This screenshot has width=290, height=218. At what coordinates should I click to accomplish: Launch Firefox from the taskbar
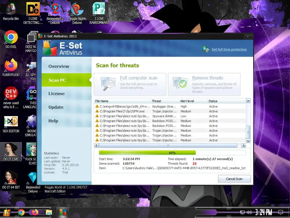coord(35,212)
